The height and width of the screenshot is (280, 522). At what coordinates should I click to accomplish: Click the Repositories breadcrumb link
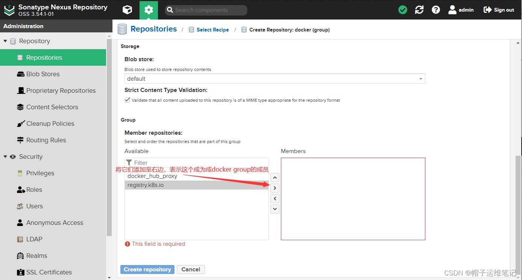pyautogui.click(x=153, y=29)
